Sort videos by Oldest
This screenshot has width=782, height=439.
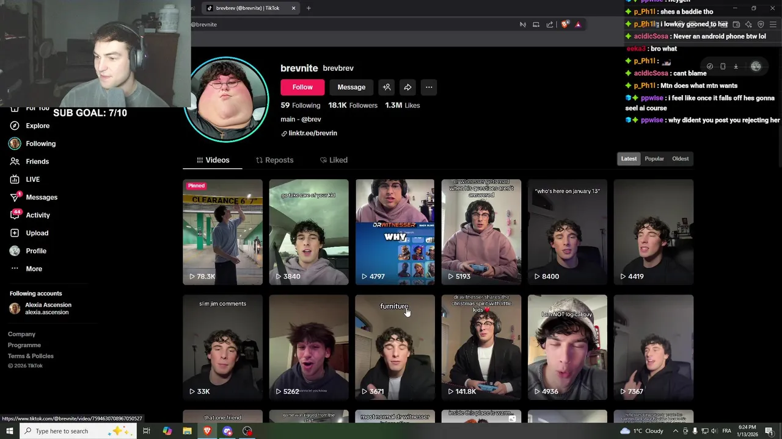pyautogui.click(x=681, y=159)
